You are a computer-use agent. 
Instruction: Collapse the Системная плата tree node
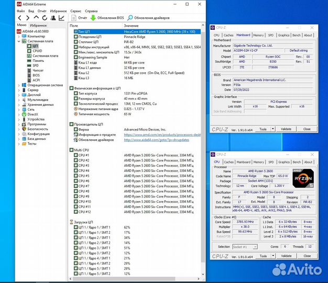coord(19,41)
